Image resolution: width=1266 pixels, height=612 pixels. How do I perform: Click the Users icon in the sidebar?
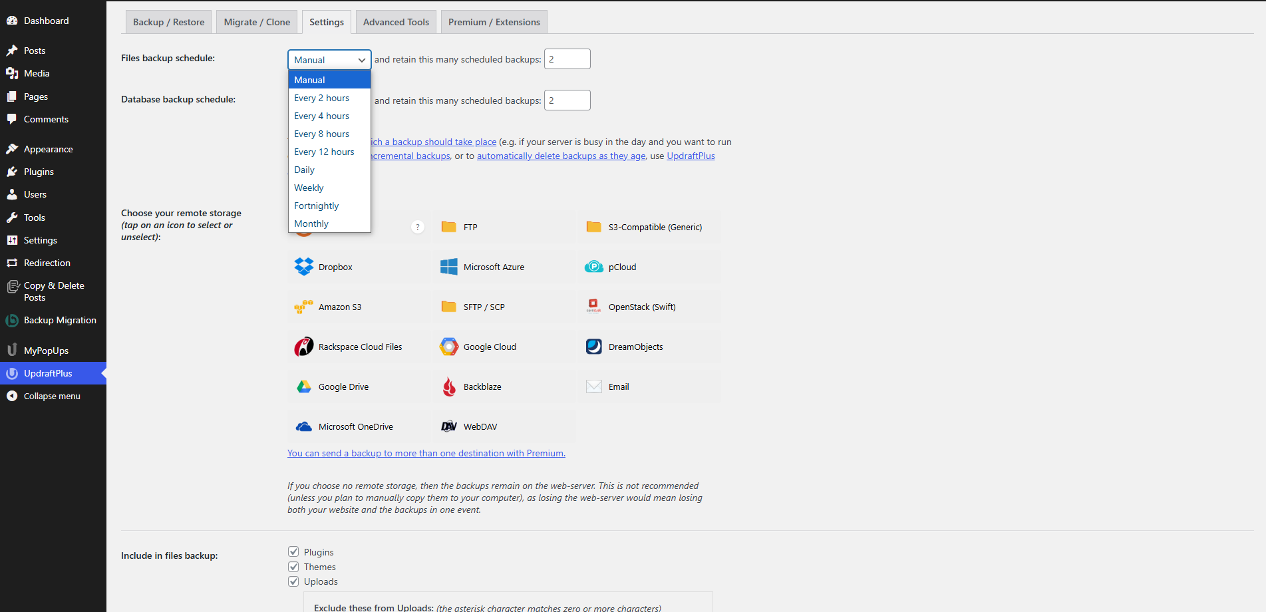[x=12, y=194]
